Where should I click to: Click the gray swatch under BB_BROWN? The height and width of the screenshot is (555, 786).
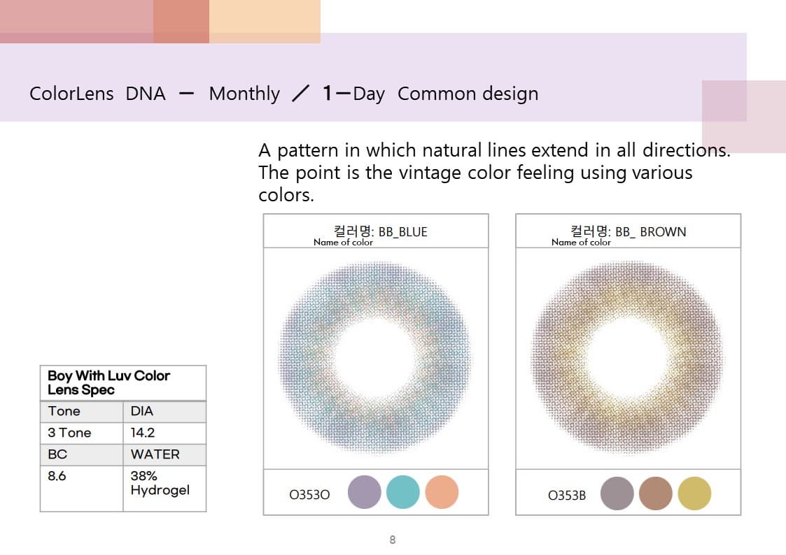pyautogui.click(x=617, y=493)
